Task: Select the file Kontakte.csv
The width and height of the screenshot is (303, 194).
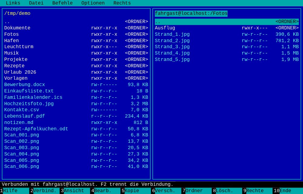Action: 76,110
